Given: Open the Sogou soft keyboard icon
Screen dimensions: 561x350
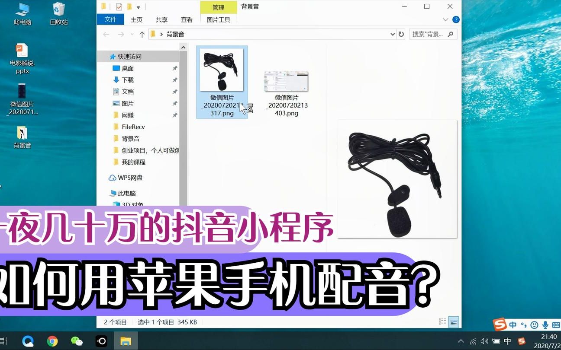Looking at the screenshot, I should (x=556, y=325).
